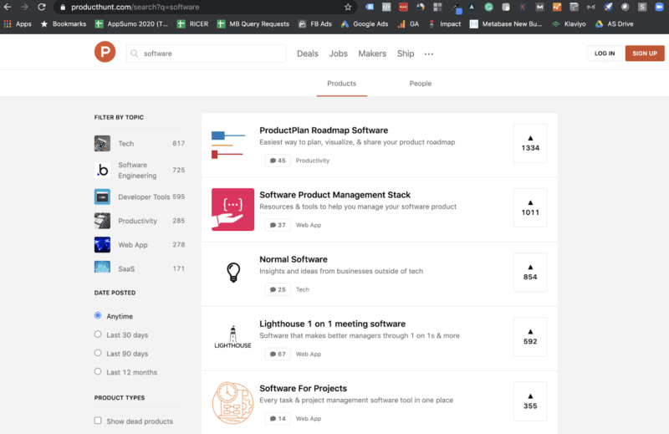Click the software search input field

206,54
